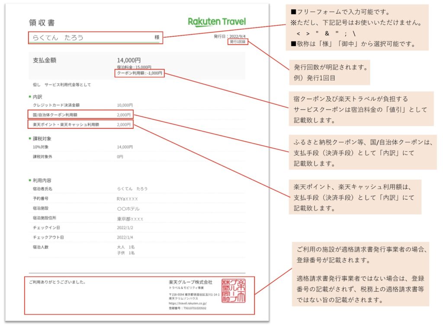Click the 内訳 section heading

pyautogui.click(x=37, y=97)
